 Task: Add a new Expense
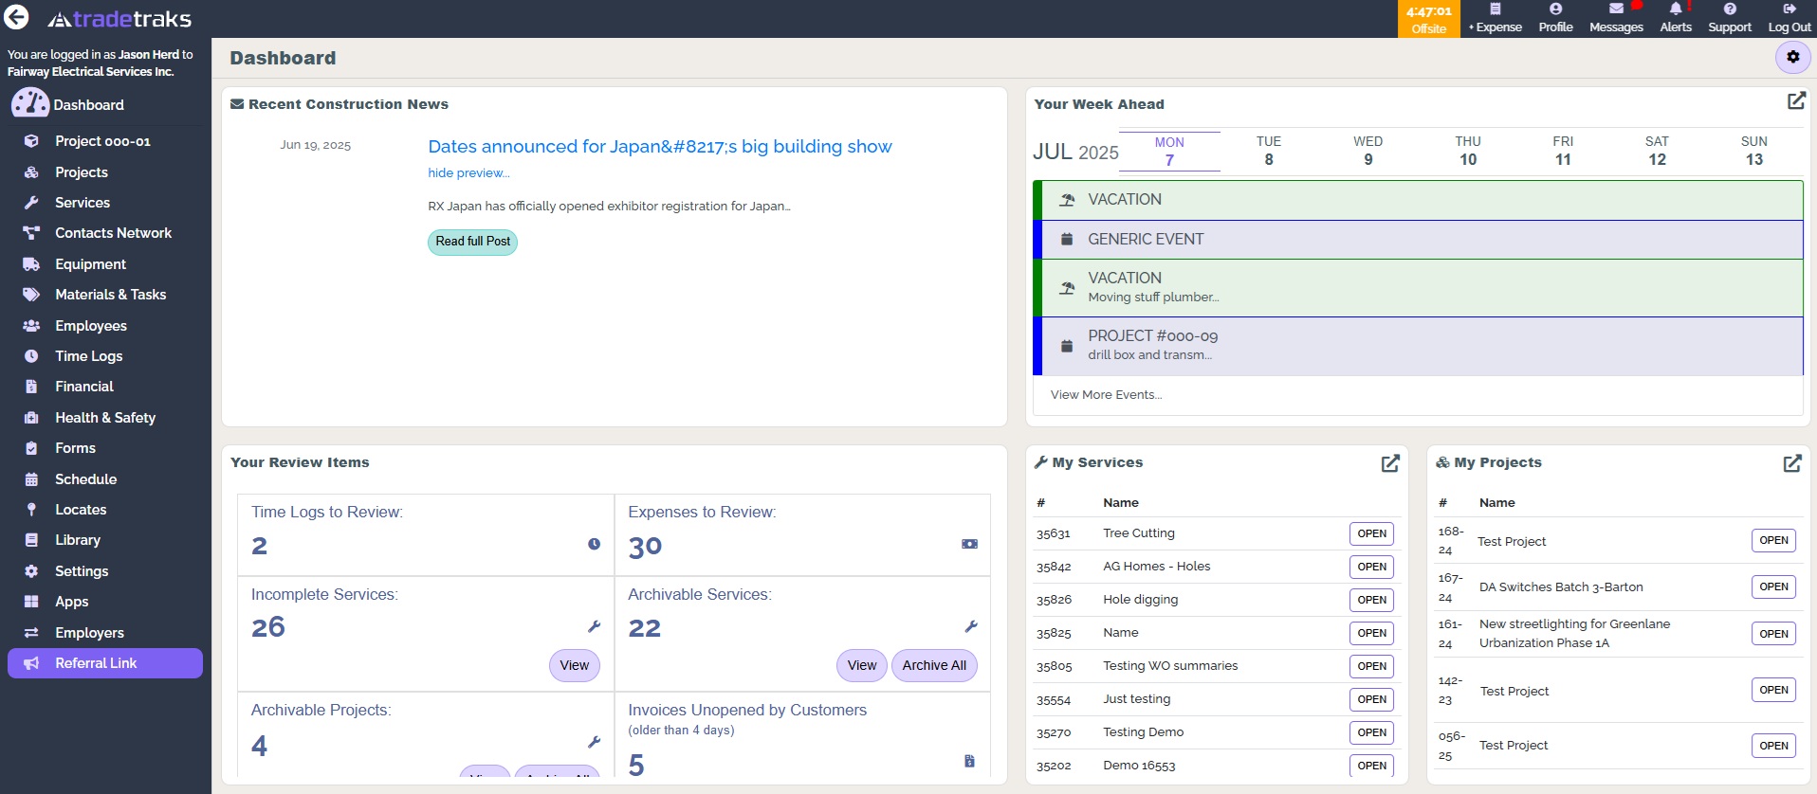click(1496, 18)
